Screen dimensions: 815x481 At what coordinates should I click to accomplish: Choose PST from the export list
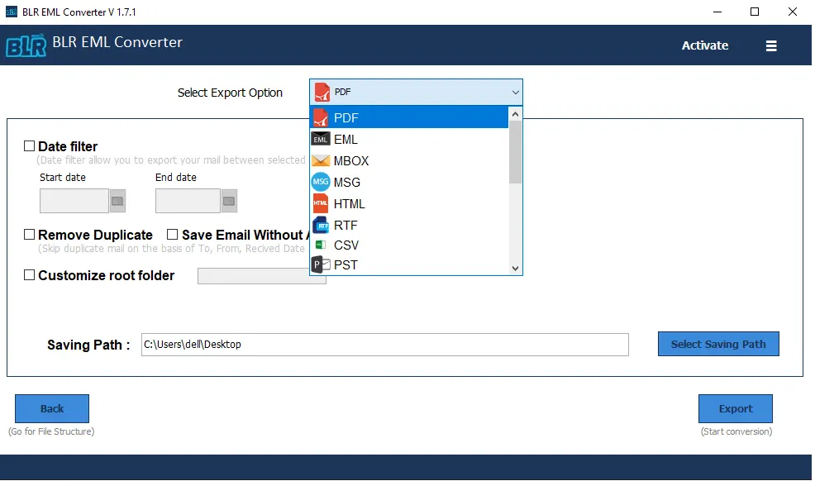pos(409,265)
